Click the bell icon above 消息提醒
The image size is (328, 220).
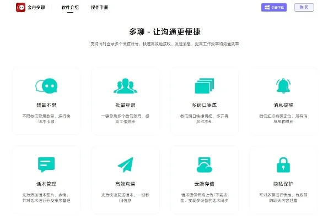(283, 86)
